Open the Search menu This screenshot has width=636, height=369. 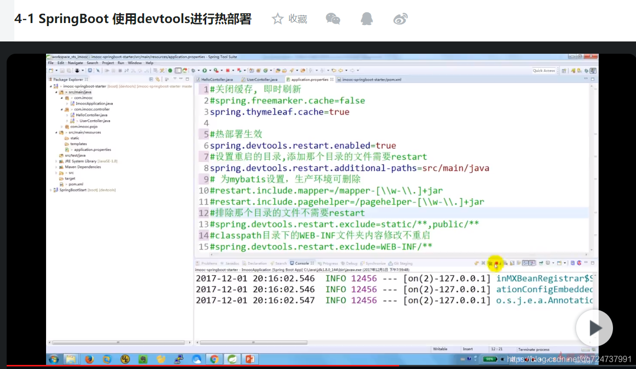click(92, 63)
